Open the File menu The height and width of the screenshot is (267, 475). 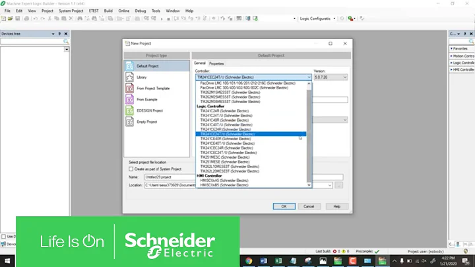pos(7,11)
